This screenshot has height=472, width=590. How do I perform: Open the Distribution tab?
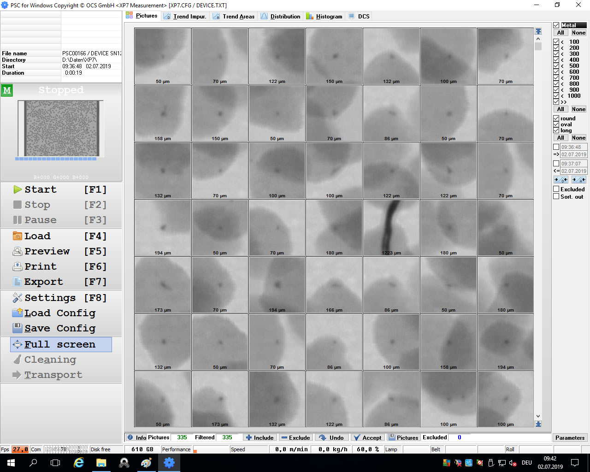280,16
